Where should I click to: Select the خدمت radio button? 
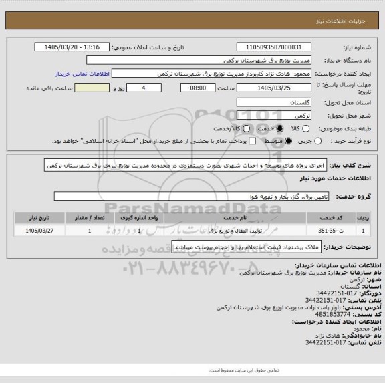279,128
